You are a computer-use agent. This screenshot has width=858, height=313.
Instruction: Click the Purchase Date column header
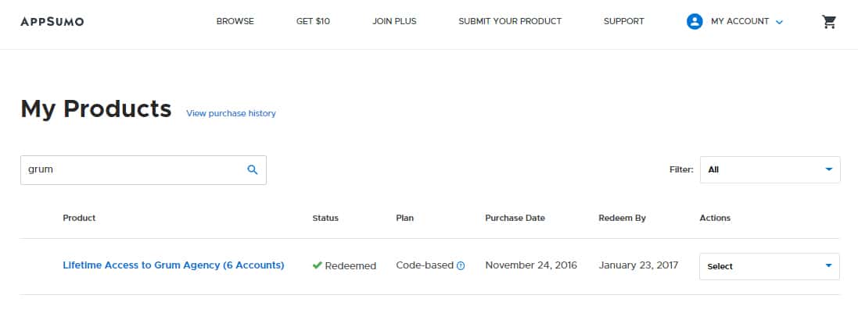click(515, 218)
